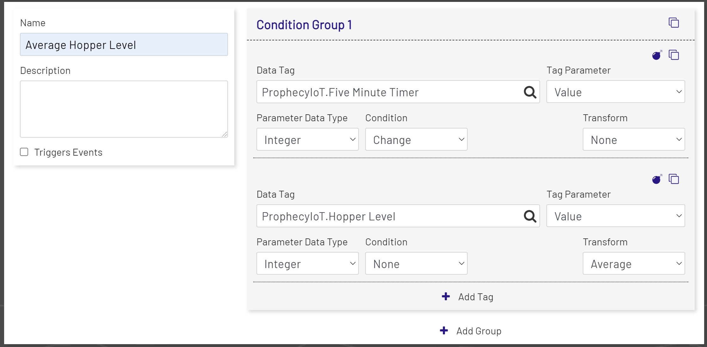Open the Parameter Data Type dropdown for Hopper Level
Screen dimensions: 707x347
pyautogui.click(x=307, y=263)
